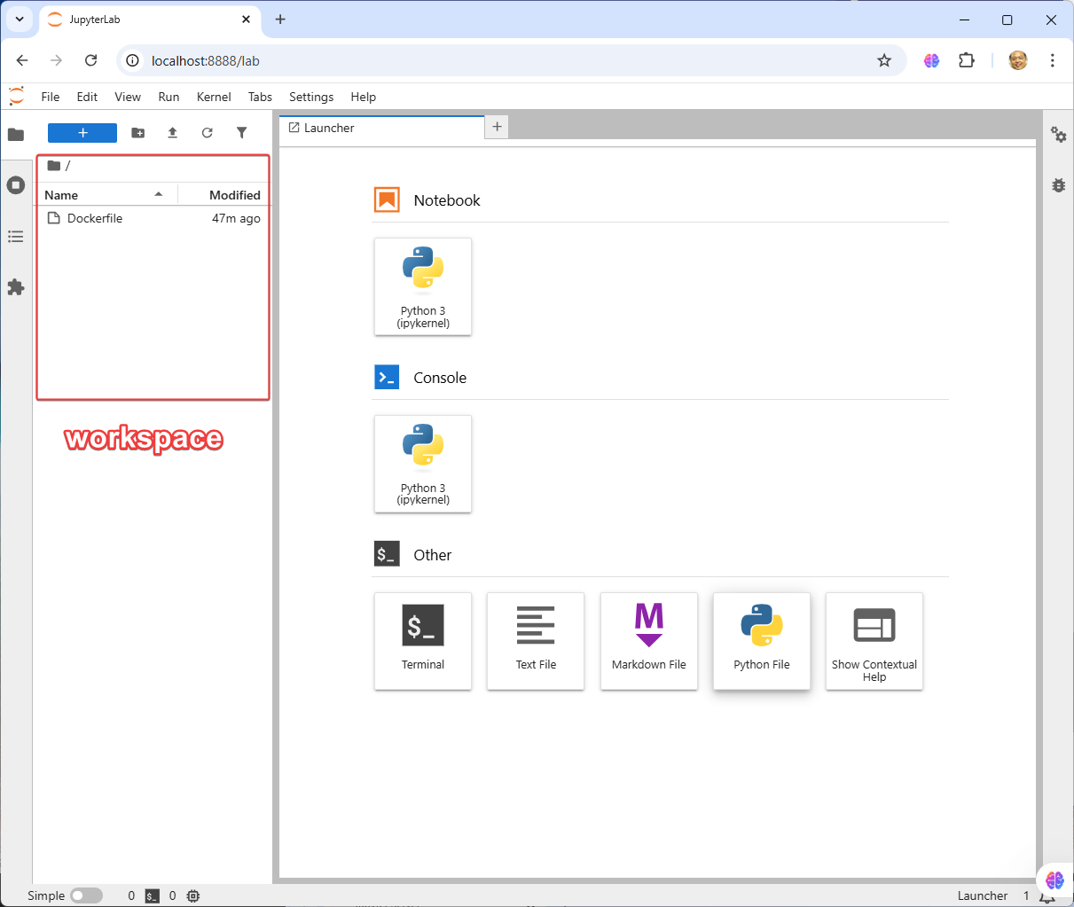Open a new browser tab
1074x907 pixels.
point(280,19)
